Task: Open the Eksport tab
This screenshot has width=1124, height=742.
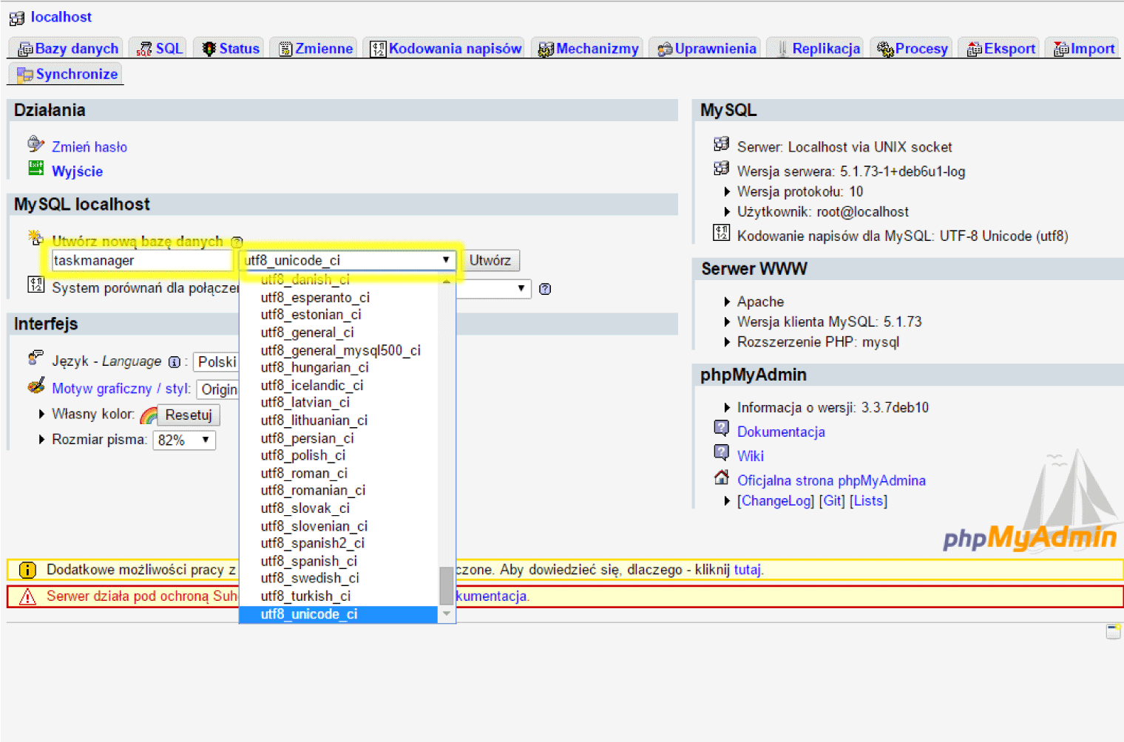Action: pyautogui.click(x=1001, y=49)
